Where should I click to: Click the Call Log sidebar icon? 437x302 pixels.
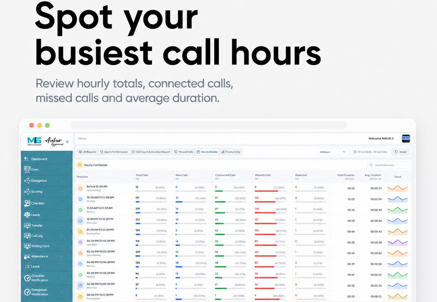27,236
